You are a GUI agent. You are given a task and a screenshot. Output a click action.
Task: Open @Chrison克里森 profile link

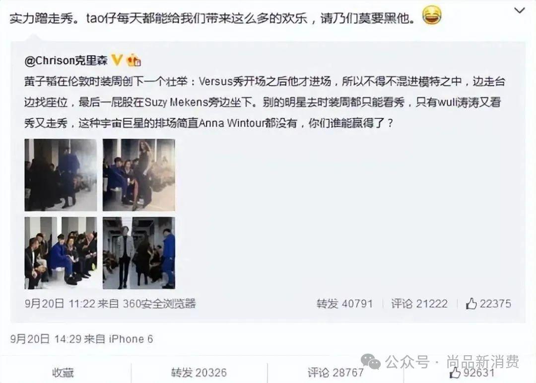tap(66, 60)
